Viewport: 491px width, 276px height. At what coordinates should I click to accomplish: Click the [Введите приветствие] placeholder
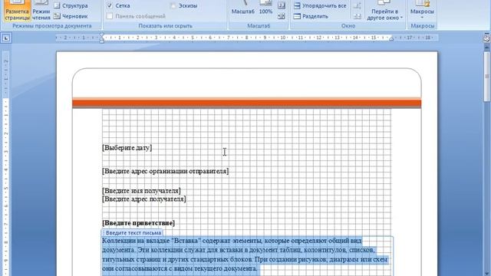(x=138, y=223)
